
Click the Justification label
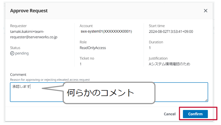[x=158, y=58]
